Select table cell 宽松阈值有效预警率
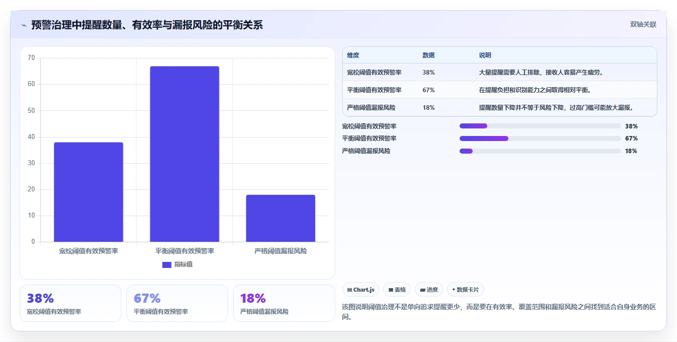677x342 pixels. pyautogui.click(x=374, y=73)
